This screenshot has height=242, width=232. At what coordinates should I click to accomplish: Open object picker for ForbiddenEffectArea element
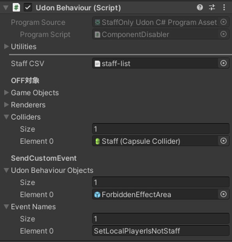(223, 194)
